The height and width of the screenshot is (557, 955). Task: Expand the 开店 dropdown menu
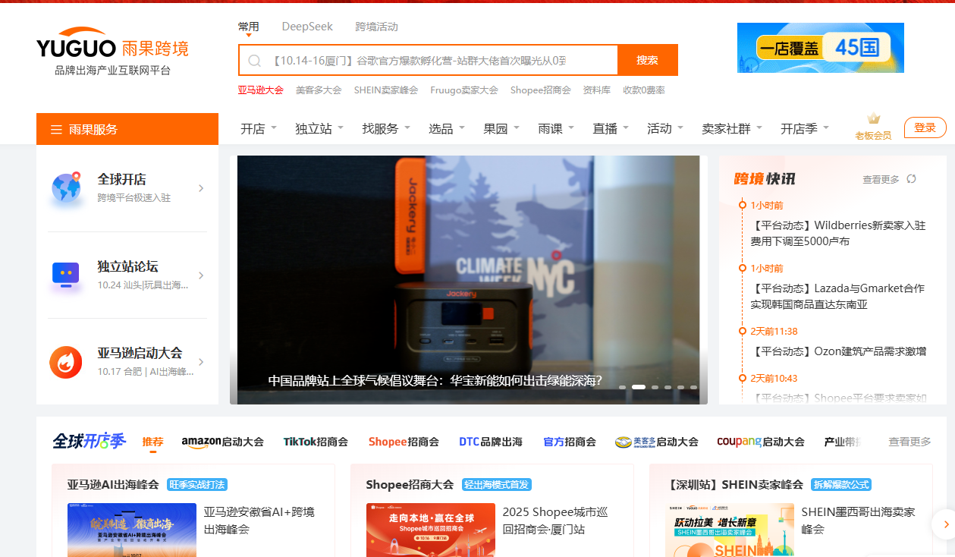tap(259, 128)
